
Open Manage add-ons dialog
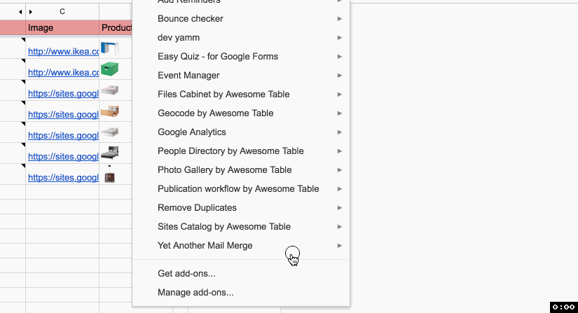pyautogui.click(x=195, y=293)
